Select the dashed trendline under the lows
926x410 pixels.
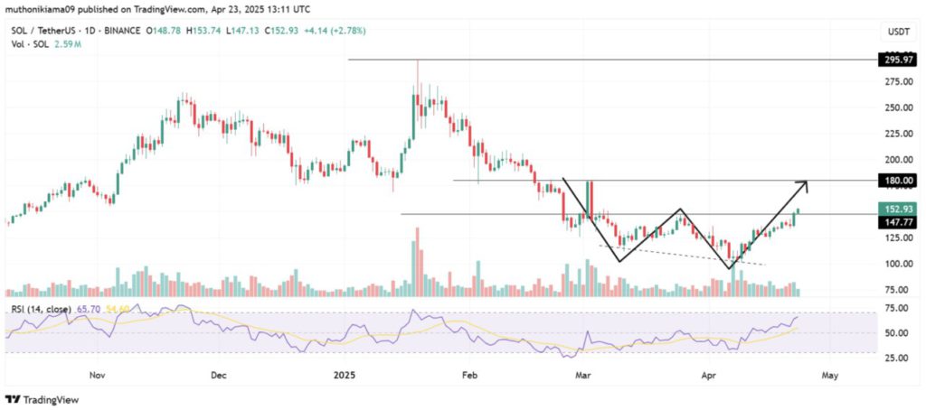click(683, 255)
